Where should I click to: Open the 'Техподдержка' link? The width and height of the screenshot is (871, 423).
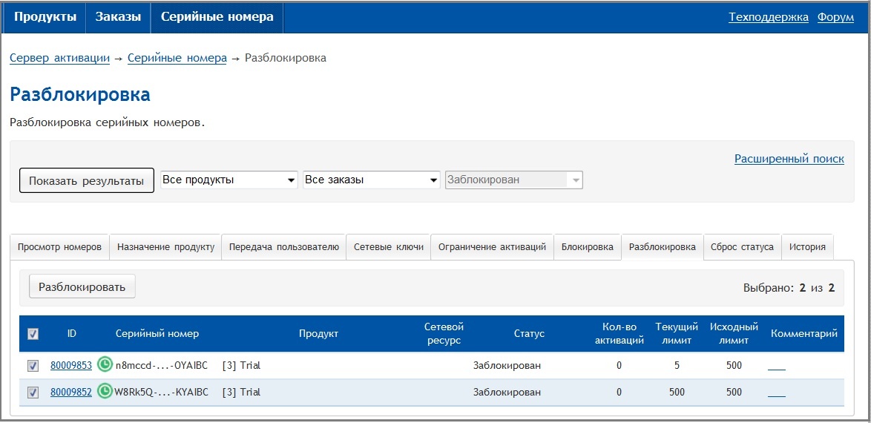coord(768,17)
